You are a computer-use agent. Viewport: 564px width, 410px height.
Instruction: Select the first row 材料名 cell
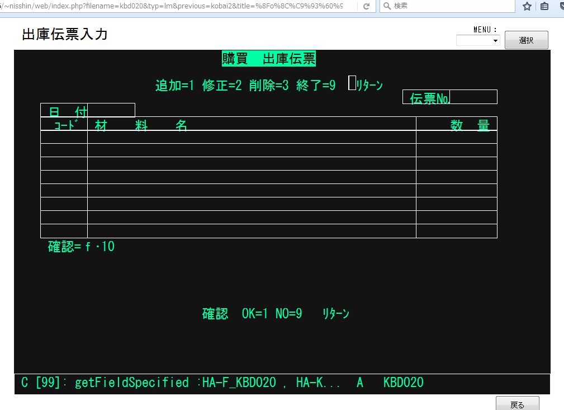tap(252, 137)
